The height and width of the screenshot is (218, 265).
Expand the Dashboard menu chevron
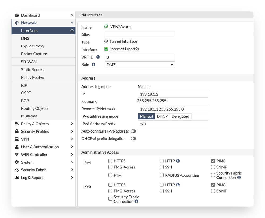[72, 15]
